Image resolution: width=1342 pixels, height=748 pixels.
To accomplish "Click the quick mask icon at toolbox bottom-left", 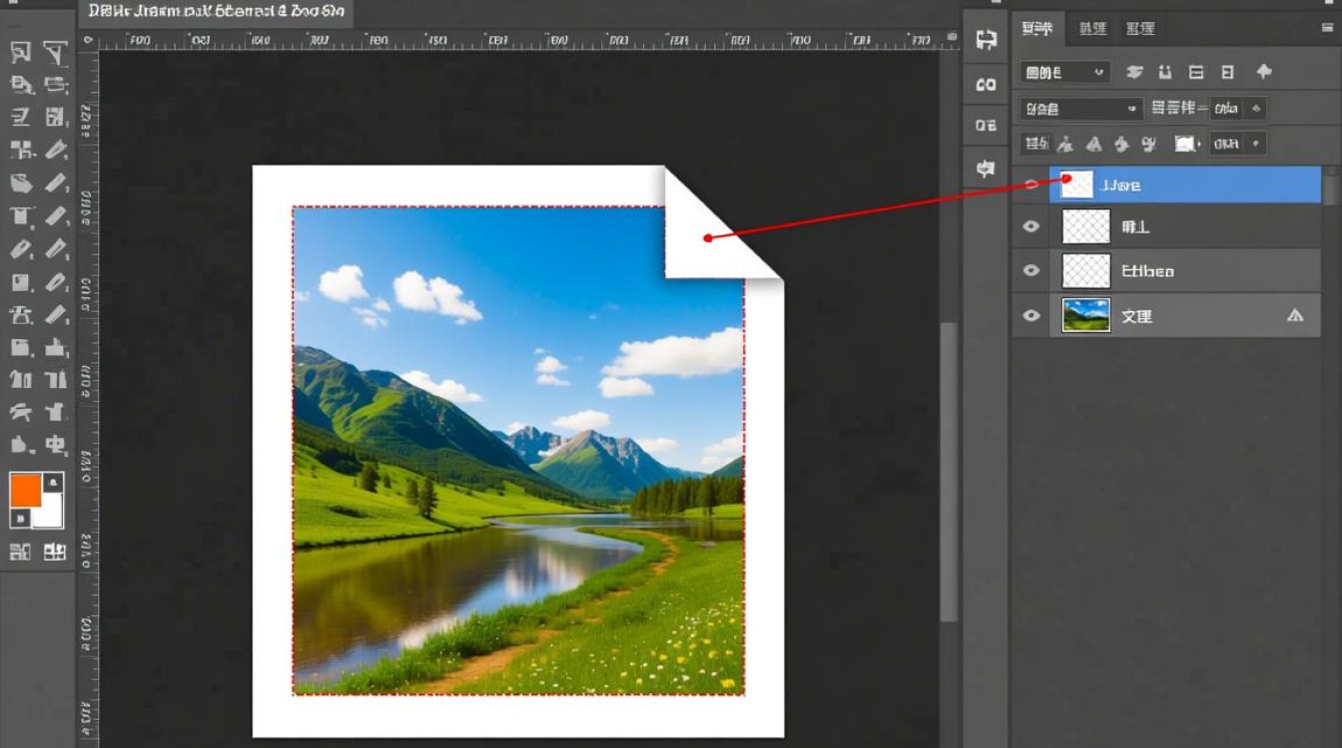I will pyautogui.click(x=20, y=552).
